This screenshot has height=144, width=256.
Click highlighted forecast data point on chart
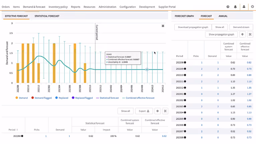point(147,70)
